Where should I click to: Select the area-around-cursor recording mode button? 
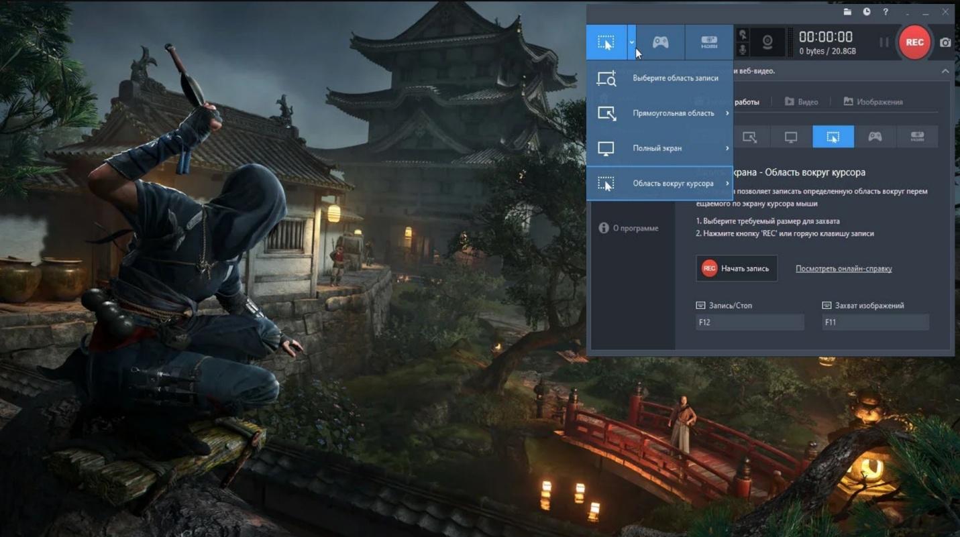point(606,43)
